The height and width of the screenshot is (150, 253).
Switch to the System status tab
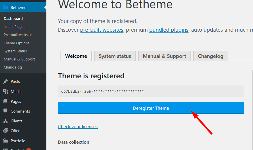[115, 56]
